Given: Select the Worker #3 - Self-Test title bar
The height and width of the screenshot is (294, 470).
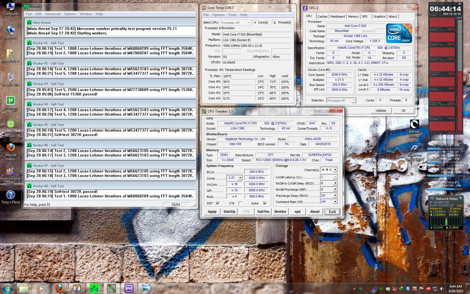Looking at the screenshot, I should point(111,84).
